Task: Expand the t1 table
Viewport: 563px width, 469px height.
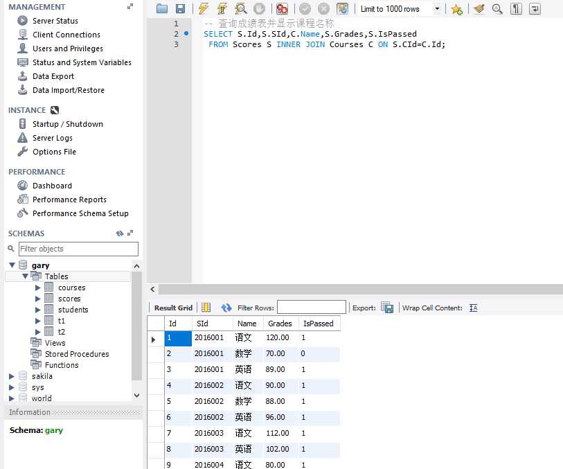Action: point(37,321)
